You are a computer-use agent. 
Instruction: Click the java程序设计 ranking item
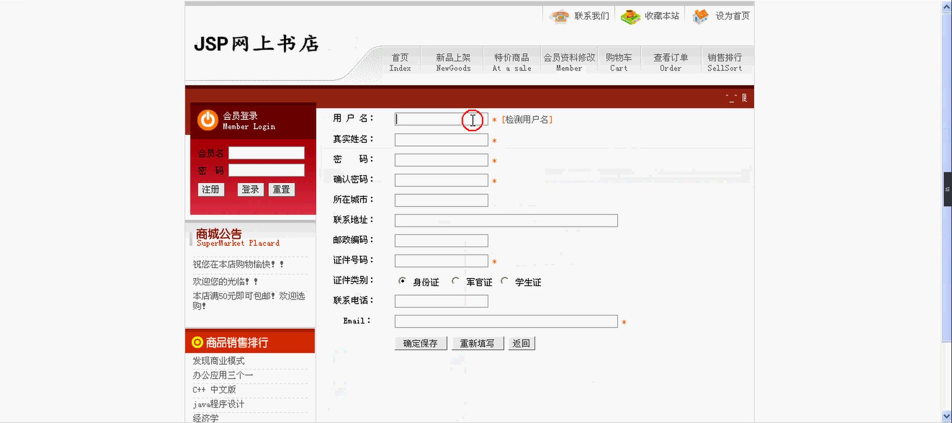[x=218, y=404]
